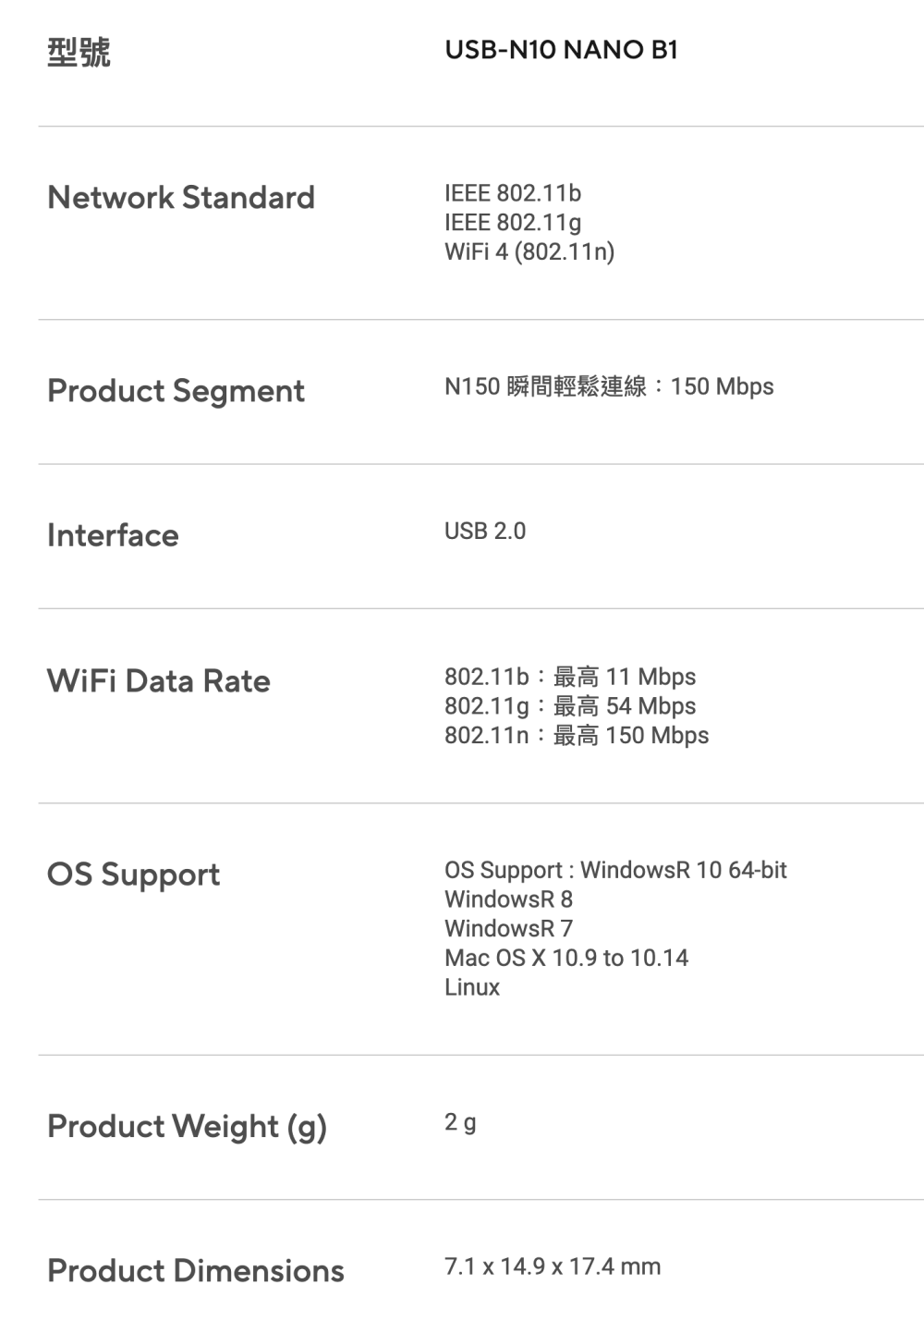Click the Linux entry under OS Support

click(472, 987)
